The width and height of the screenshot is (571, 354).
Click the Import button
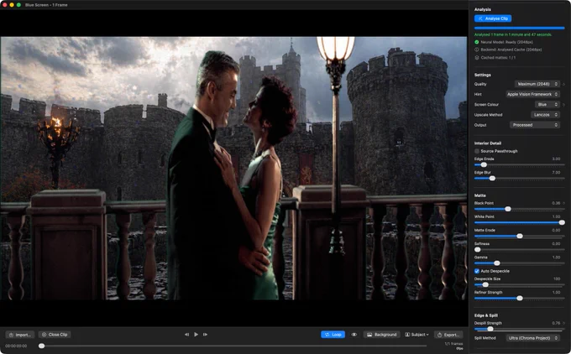[20, 335]
